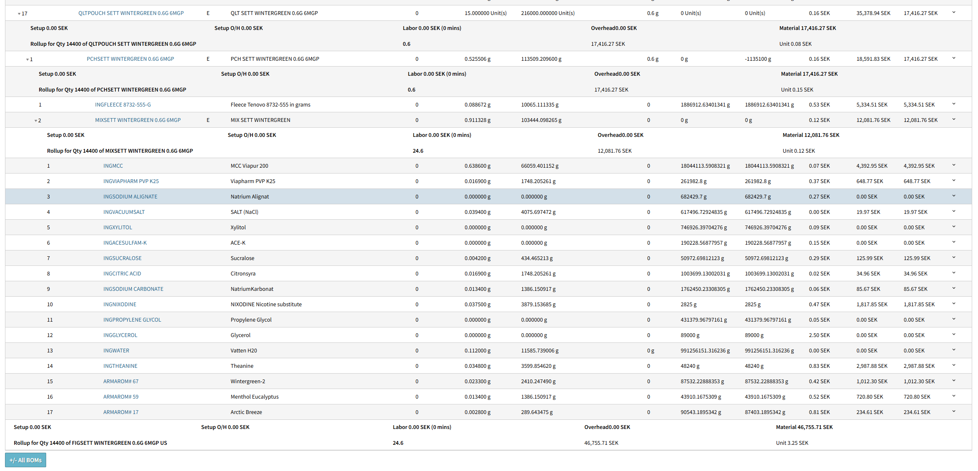Screen dimensions: 978x471
Task: Select the 'MCC Viapur 200' description cell
Action: pyautogui.click(x=249, y=166)
